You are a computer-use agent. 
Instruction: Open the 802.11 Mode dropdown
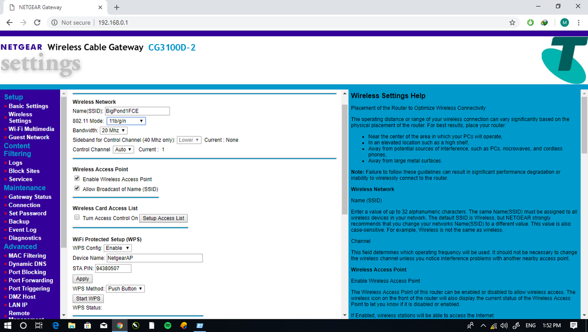(x=126, y=121)
